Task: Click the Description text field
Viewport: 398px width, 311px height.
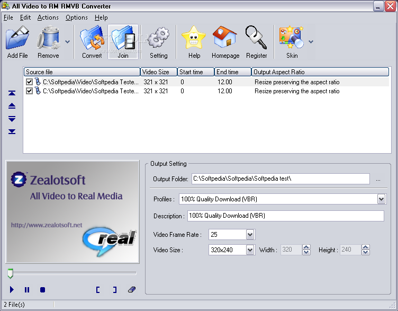Action: (286, 216)
